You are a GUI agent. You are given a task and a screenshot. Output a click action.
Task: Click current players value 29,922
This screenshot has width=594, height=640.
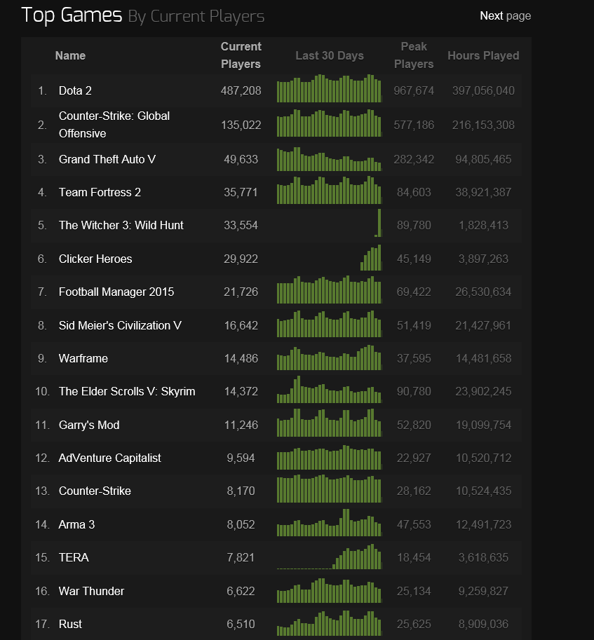tap(241, 259)
